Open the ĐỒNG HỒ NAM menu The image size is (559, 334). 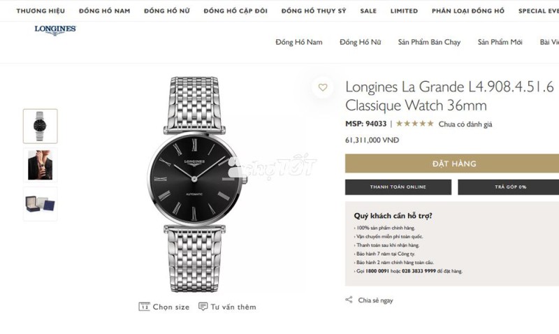[104, 11]
